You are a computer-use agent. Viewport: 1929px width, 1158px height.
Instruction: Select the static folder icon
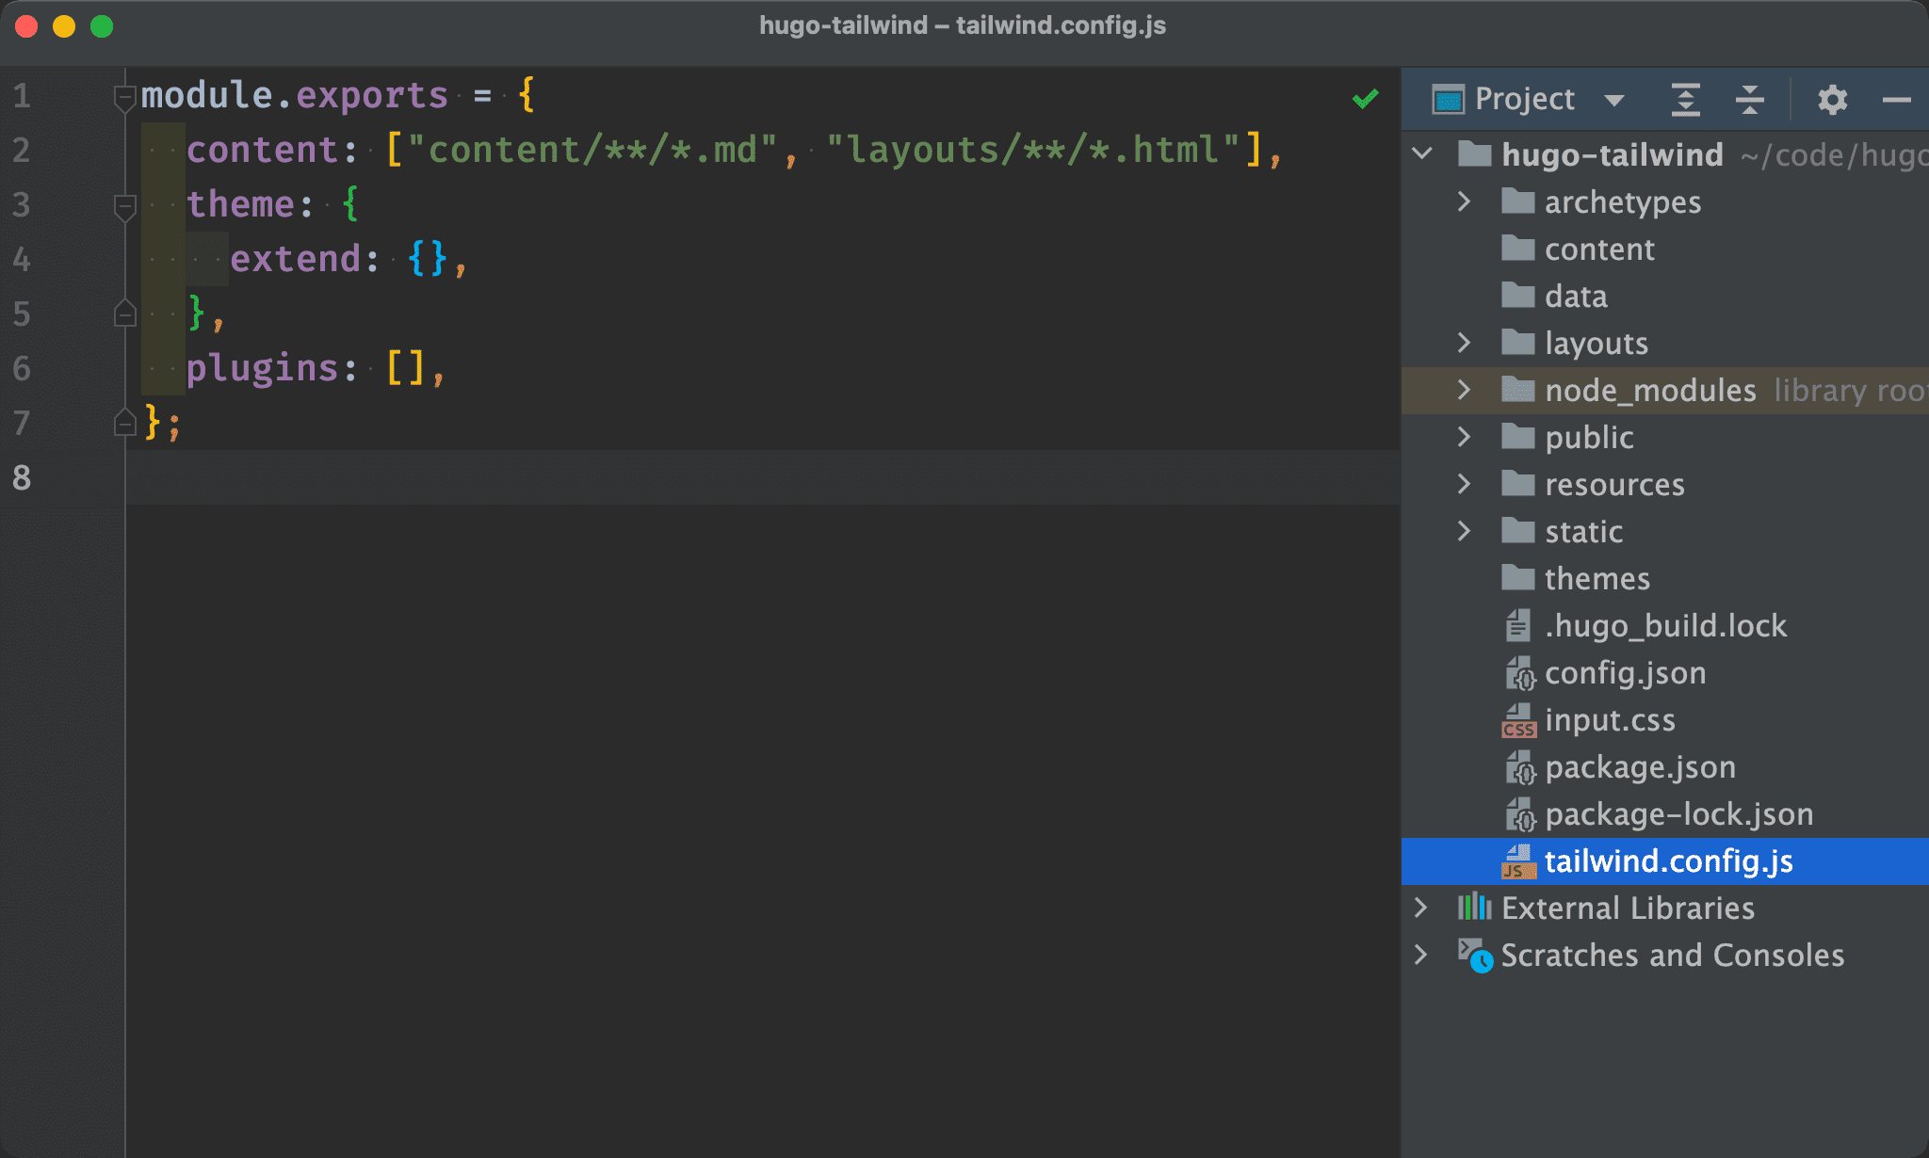tap(1517, 530)
